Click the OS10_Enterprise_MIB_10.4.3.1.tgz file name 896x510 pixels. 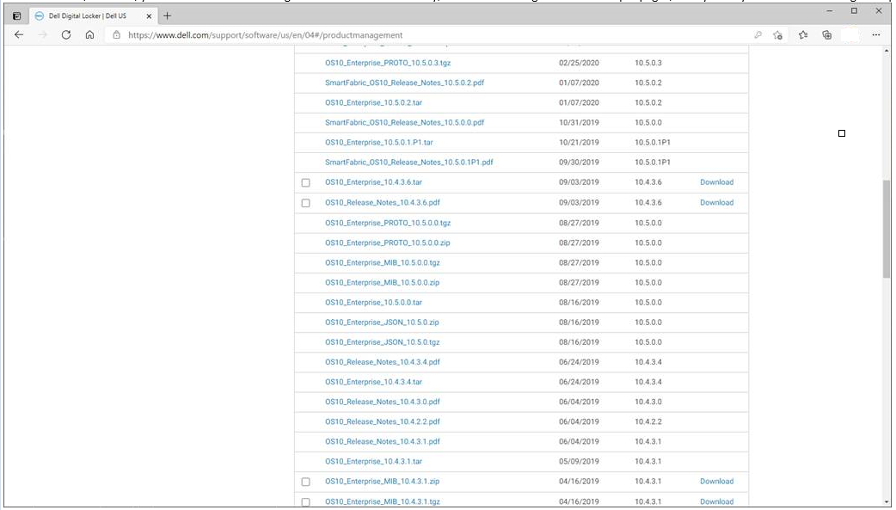click(383, 501)
